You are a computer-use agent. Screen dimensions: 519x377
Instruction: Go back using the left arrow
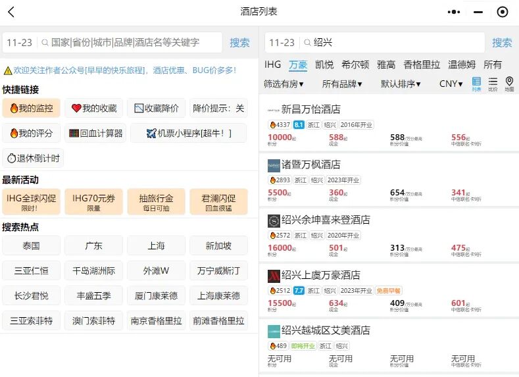[x=11, y=12]
